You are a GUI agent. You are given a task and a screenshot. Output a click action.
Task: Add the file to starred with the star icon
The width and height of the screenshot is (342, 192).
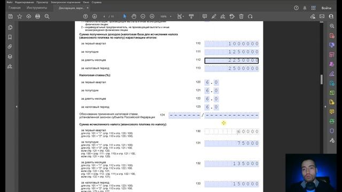click(x=20, y=17)
